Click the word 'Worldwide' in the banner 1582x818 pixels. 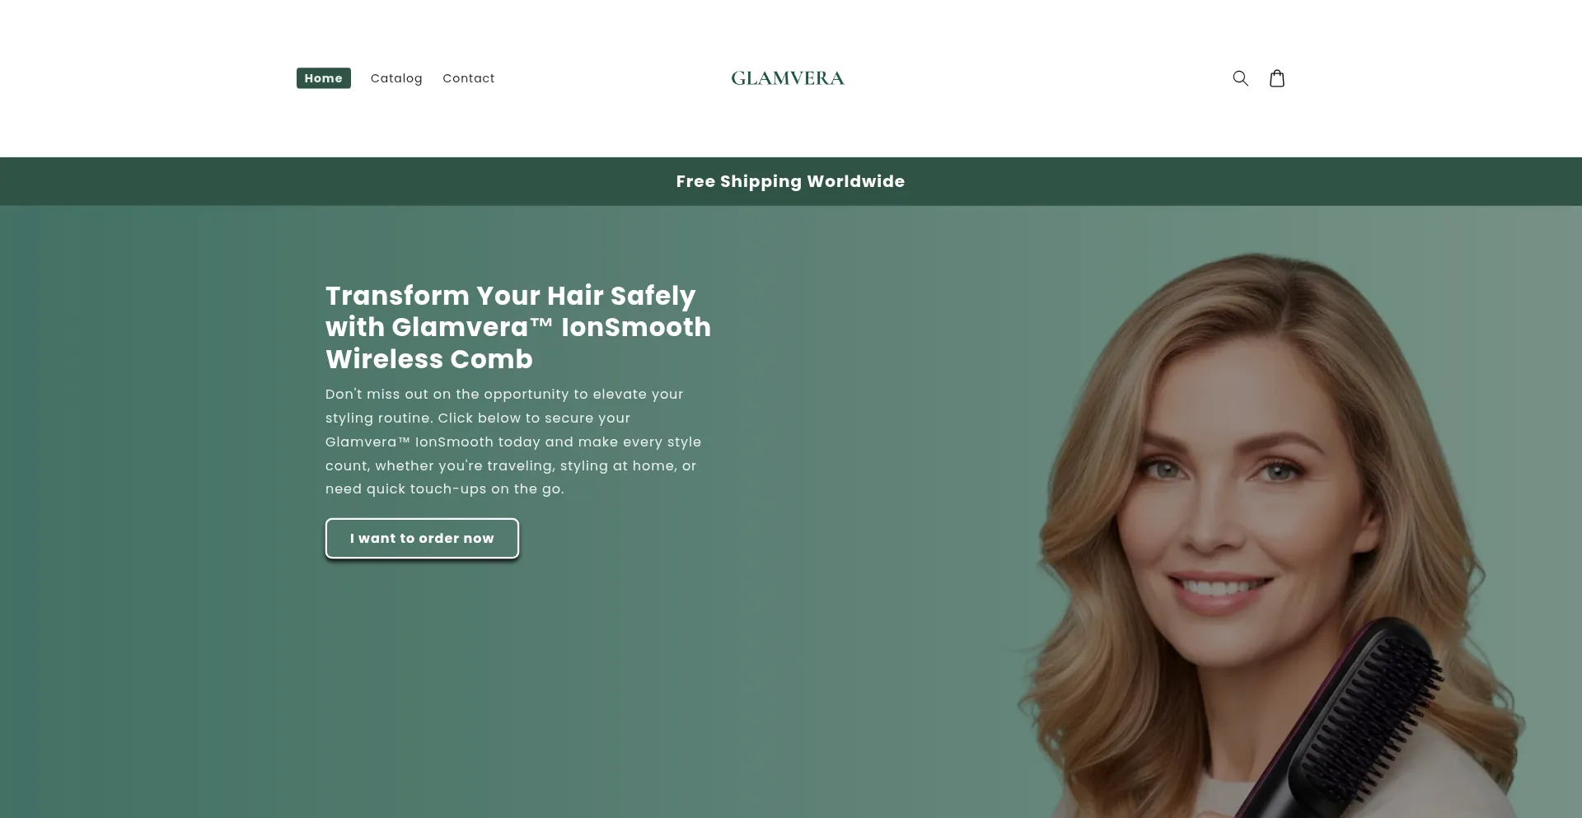(x=856, y=181)
